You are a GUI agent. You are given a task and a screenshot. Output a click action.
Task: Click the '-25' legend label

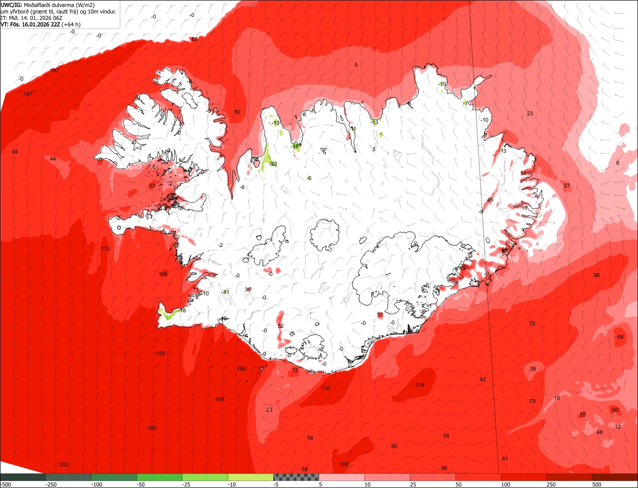pyautogui.click(x=187, y=484)
